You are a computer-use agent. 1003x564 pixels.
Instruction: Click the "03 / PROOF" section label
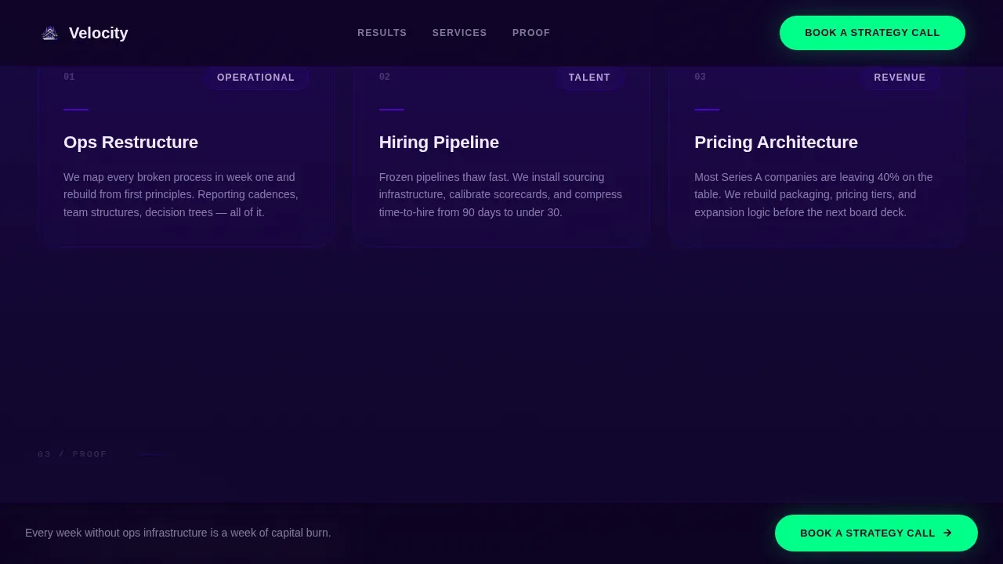(72, 454)
